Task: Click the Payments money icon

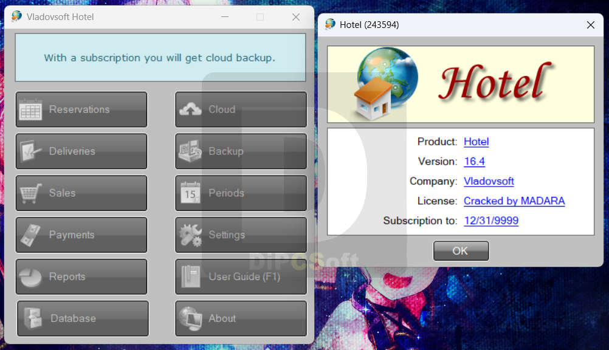Action: [x=30, y=235]
